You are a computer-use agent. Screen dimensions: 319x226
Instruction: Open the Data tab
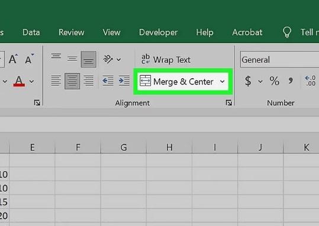31,33
